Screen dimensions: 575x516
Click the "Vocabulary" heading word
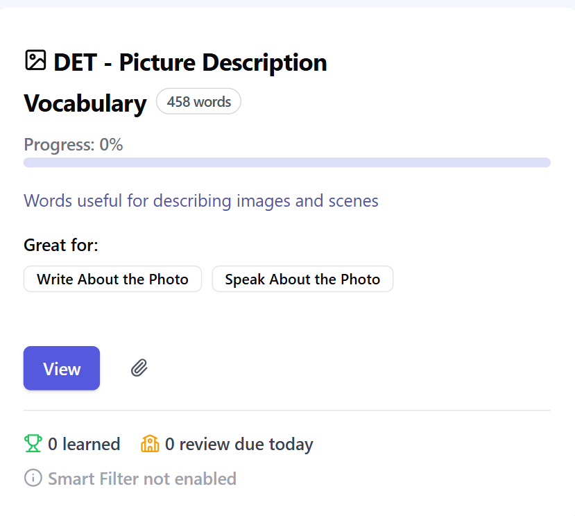[x=85, y=103]
